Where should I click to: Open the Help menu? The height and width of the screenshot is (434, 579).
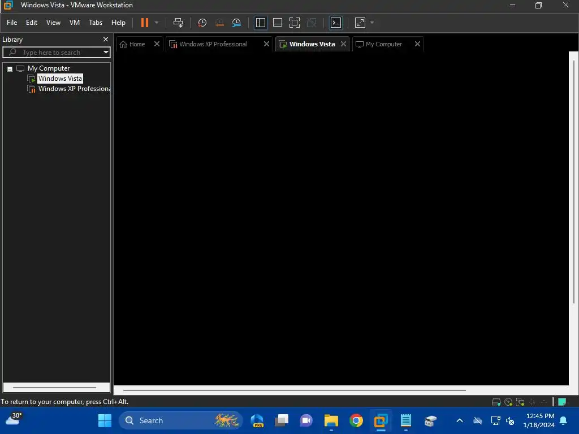point(118,23)
